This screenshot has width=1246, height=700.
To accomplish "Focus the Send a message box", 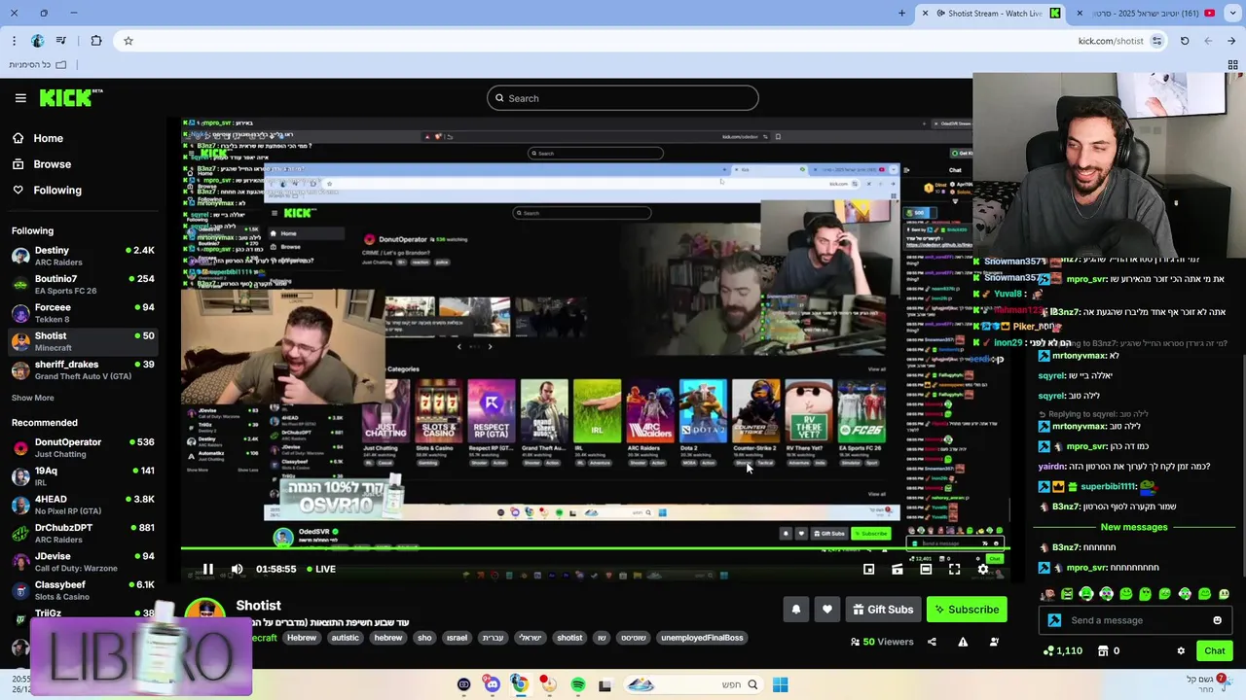I will pos(1134,620).
